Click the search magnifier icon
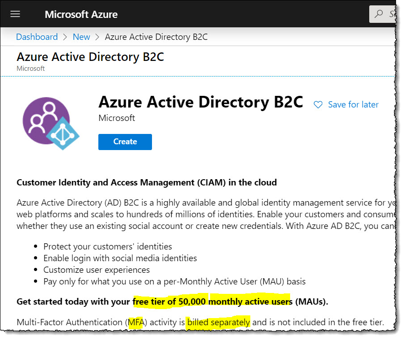This screenshot has height=340, width=405. [x=379, y=14]
